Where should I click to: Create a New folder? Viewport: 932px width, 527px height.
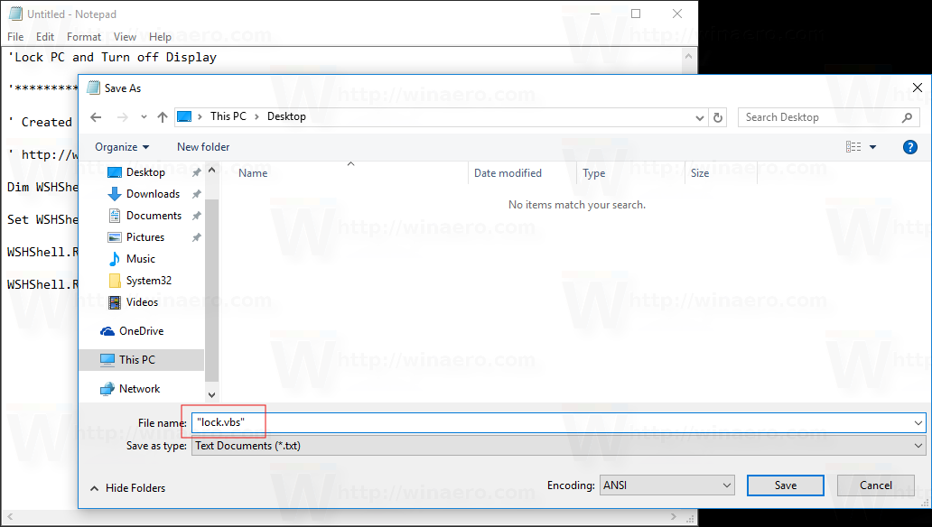(202, 146)
